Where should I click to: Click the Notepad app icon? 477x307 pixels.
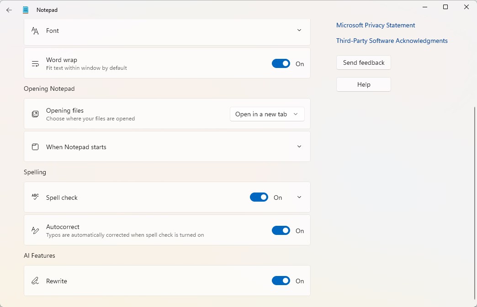tap(26, 10)
